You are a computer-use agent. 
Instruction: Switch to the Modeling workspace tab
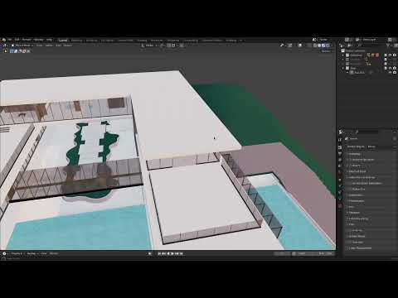(x=76, y=41)
